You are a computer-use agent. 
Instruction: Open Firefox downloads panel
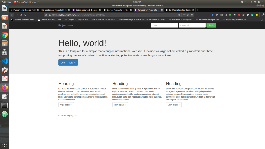click(x=212, y=15)
